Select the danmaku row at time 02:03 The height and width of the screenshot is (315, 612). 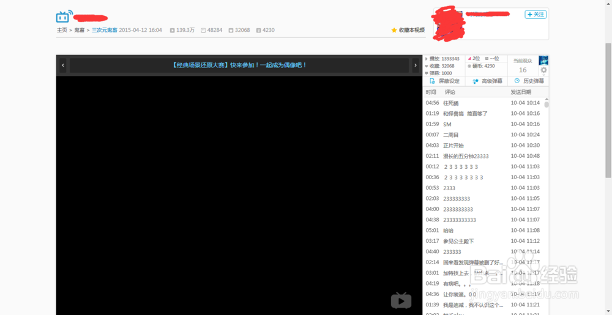483,198
